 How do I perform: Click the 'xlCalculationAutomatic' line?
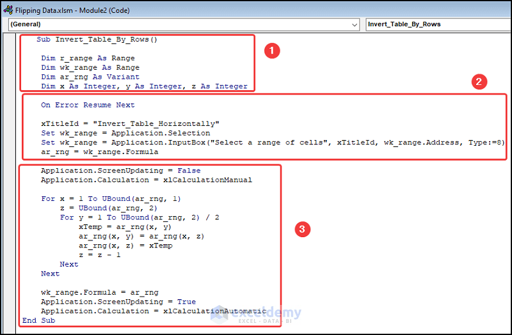point(154,311)
